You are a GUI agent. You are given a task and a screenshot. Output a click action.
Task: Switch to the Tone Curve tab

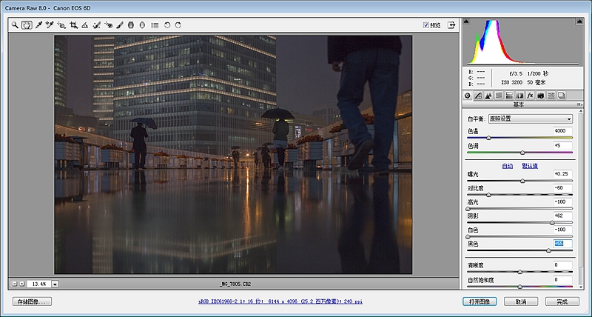coord(478,96)
